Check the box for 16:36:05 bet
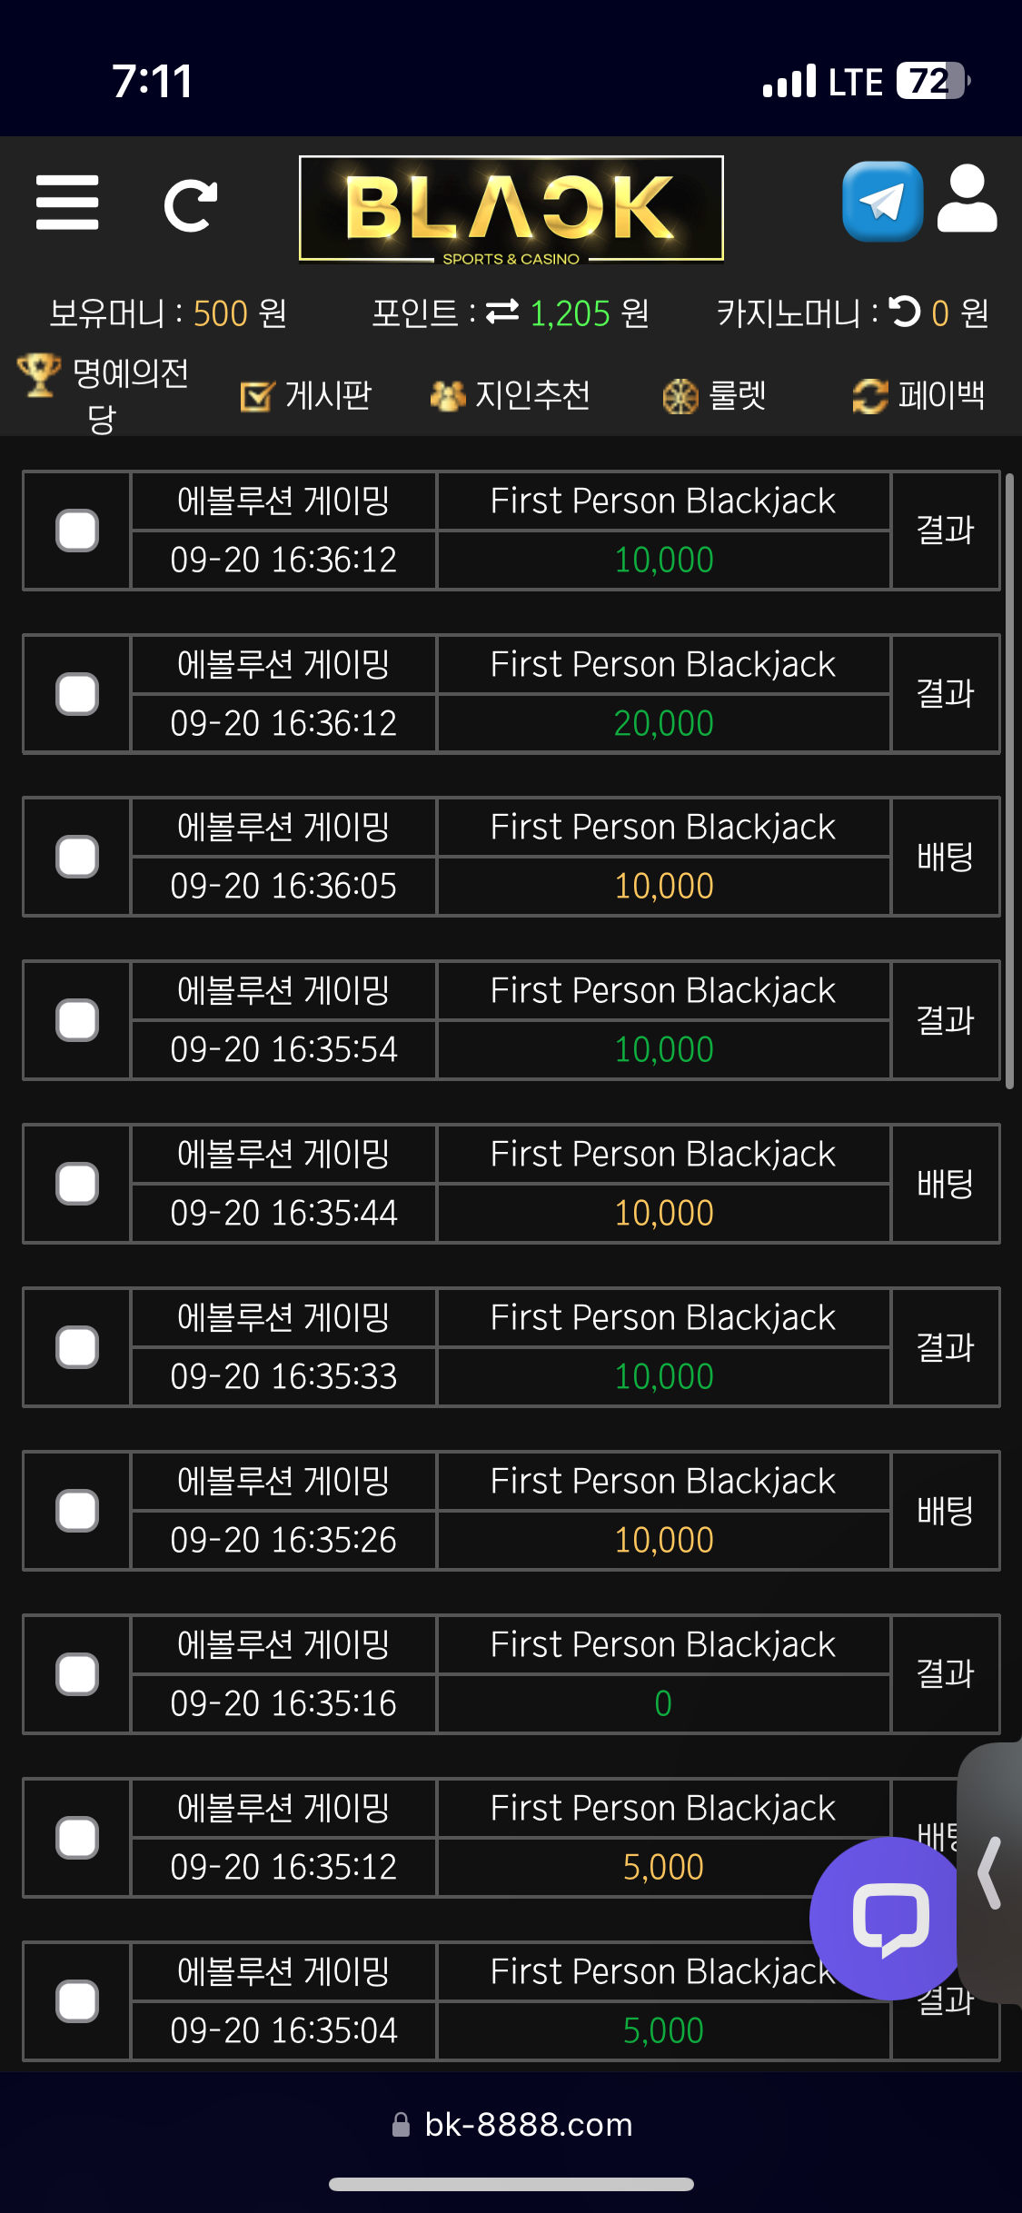The height and width of the screenshot is (2213, 1022). point(77,857)
